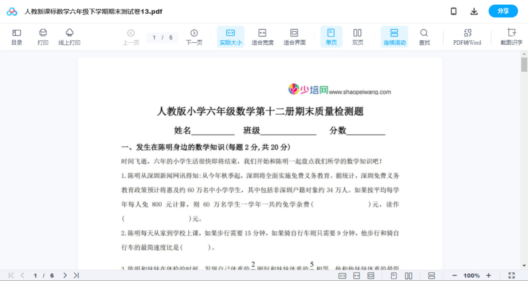
Task: Enable 双页 two-page view
Action: [357, 36]
